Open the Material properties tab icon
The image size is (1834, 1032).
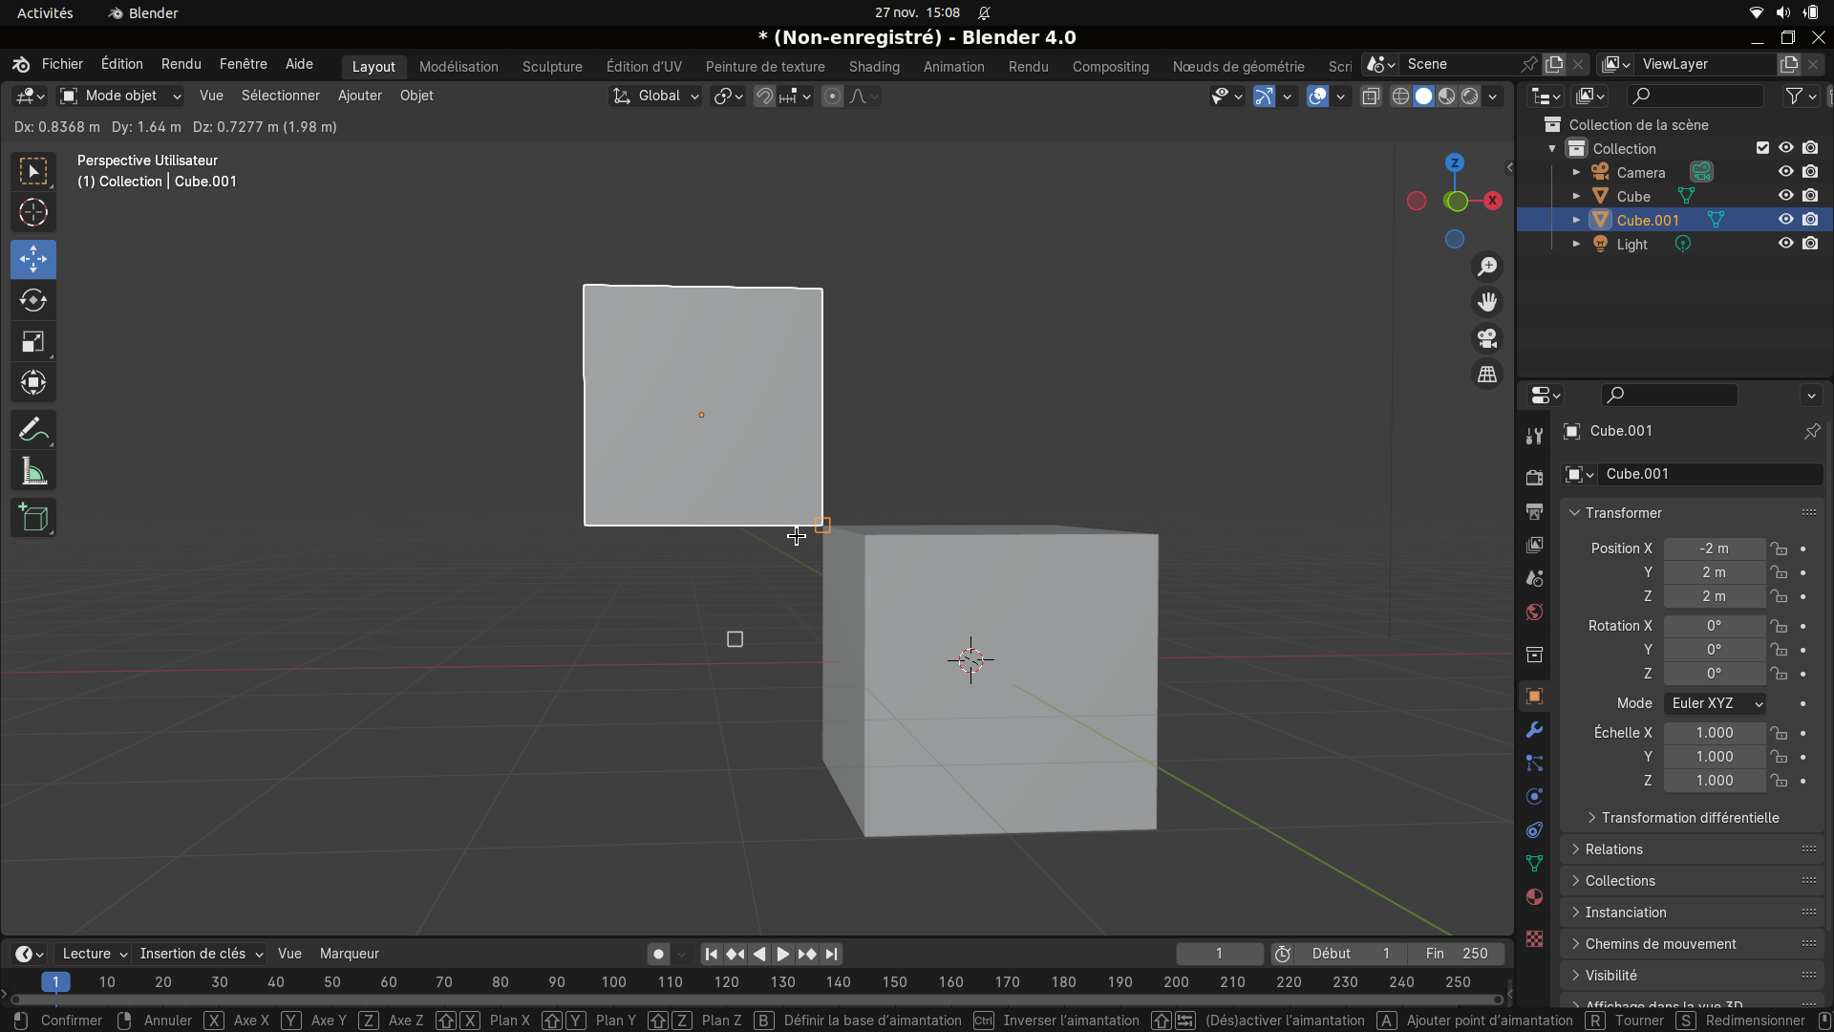pyautogui.click(x=1534, y=897)
